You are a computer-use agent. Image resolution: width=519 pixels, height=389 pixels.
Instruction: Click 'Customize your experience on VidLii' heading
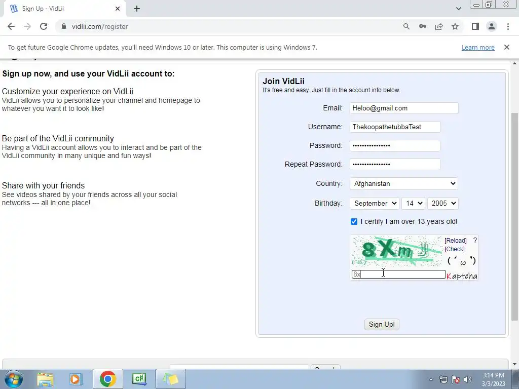(67, 92)
